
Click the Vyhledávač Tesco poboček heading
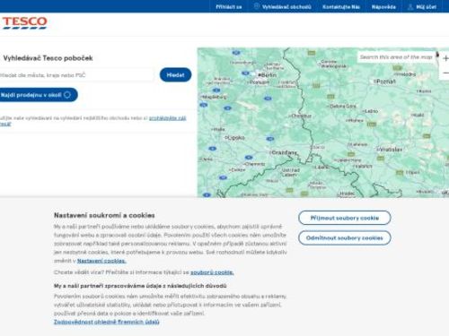(48, 58)
